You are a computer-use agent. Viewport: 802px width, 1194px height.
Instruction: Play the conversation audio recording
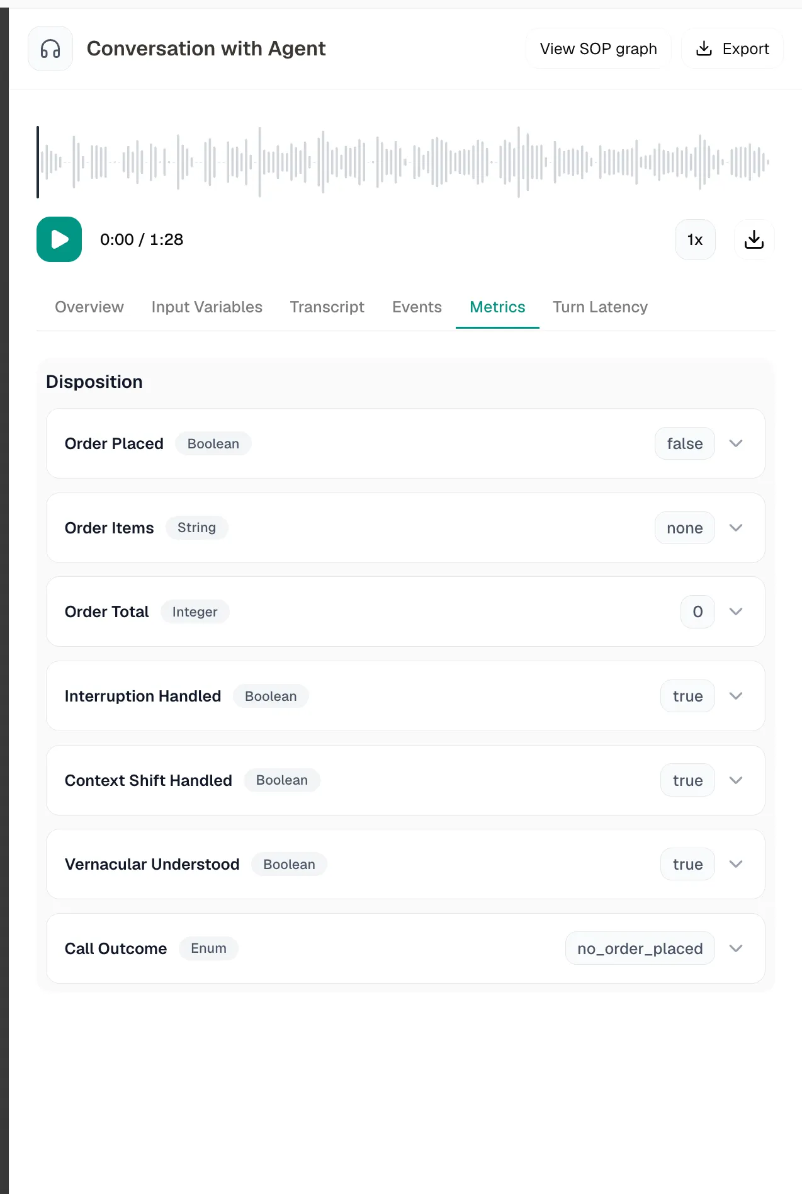[x=59, y=239]
